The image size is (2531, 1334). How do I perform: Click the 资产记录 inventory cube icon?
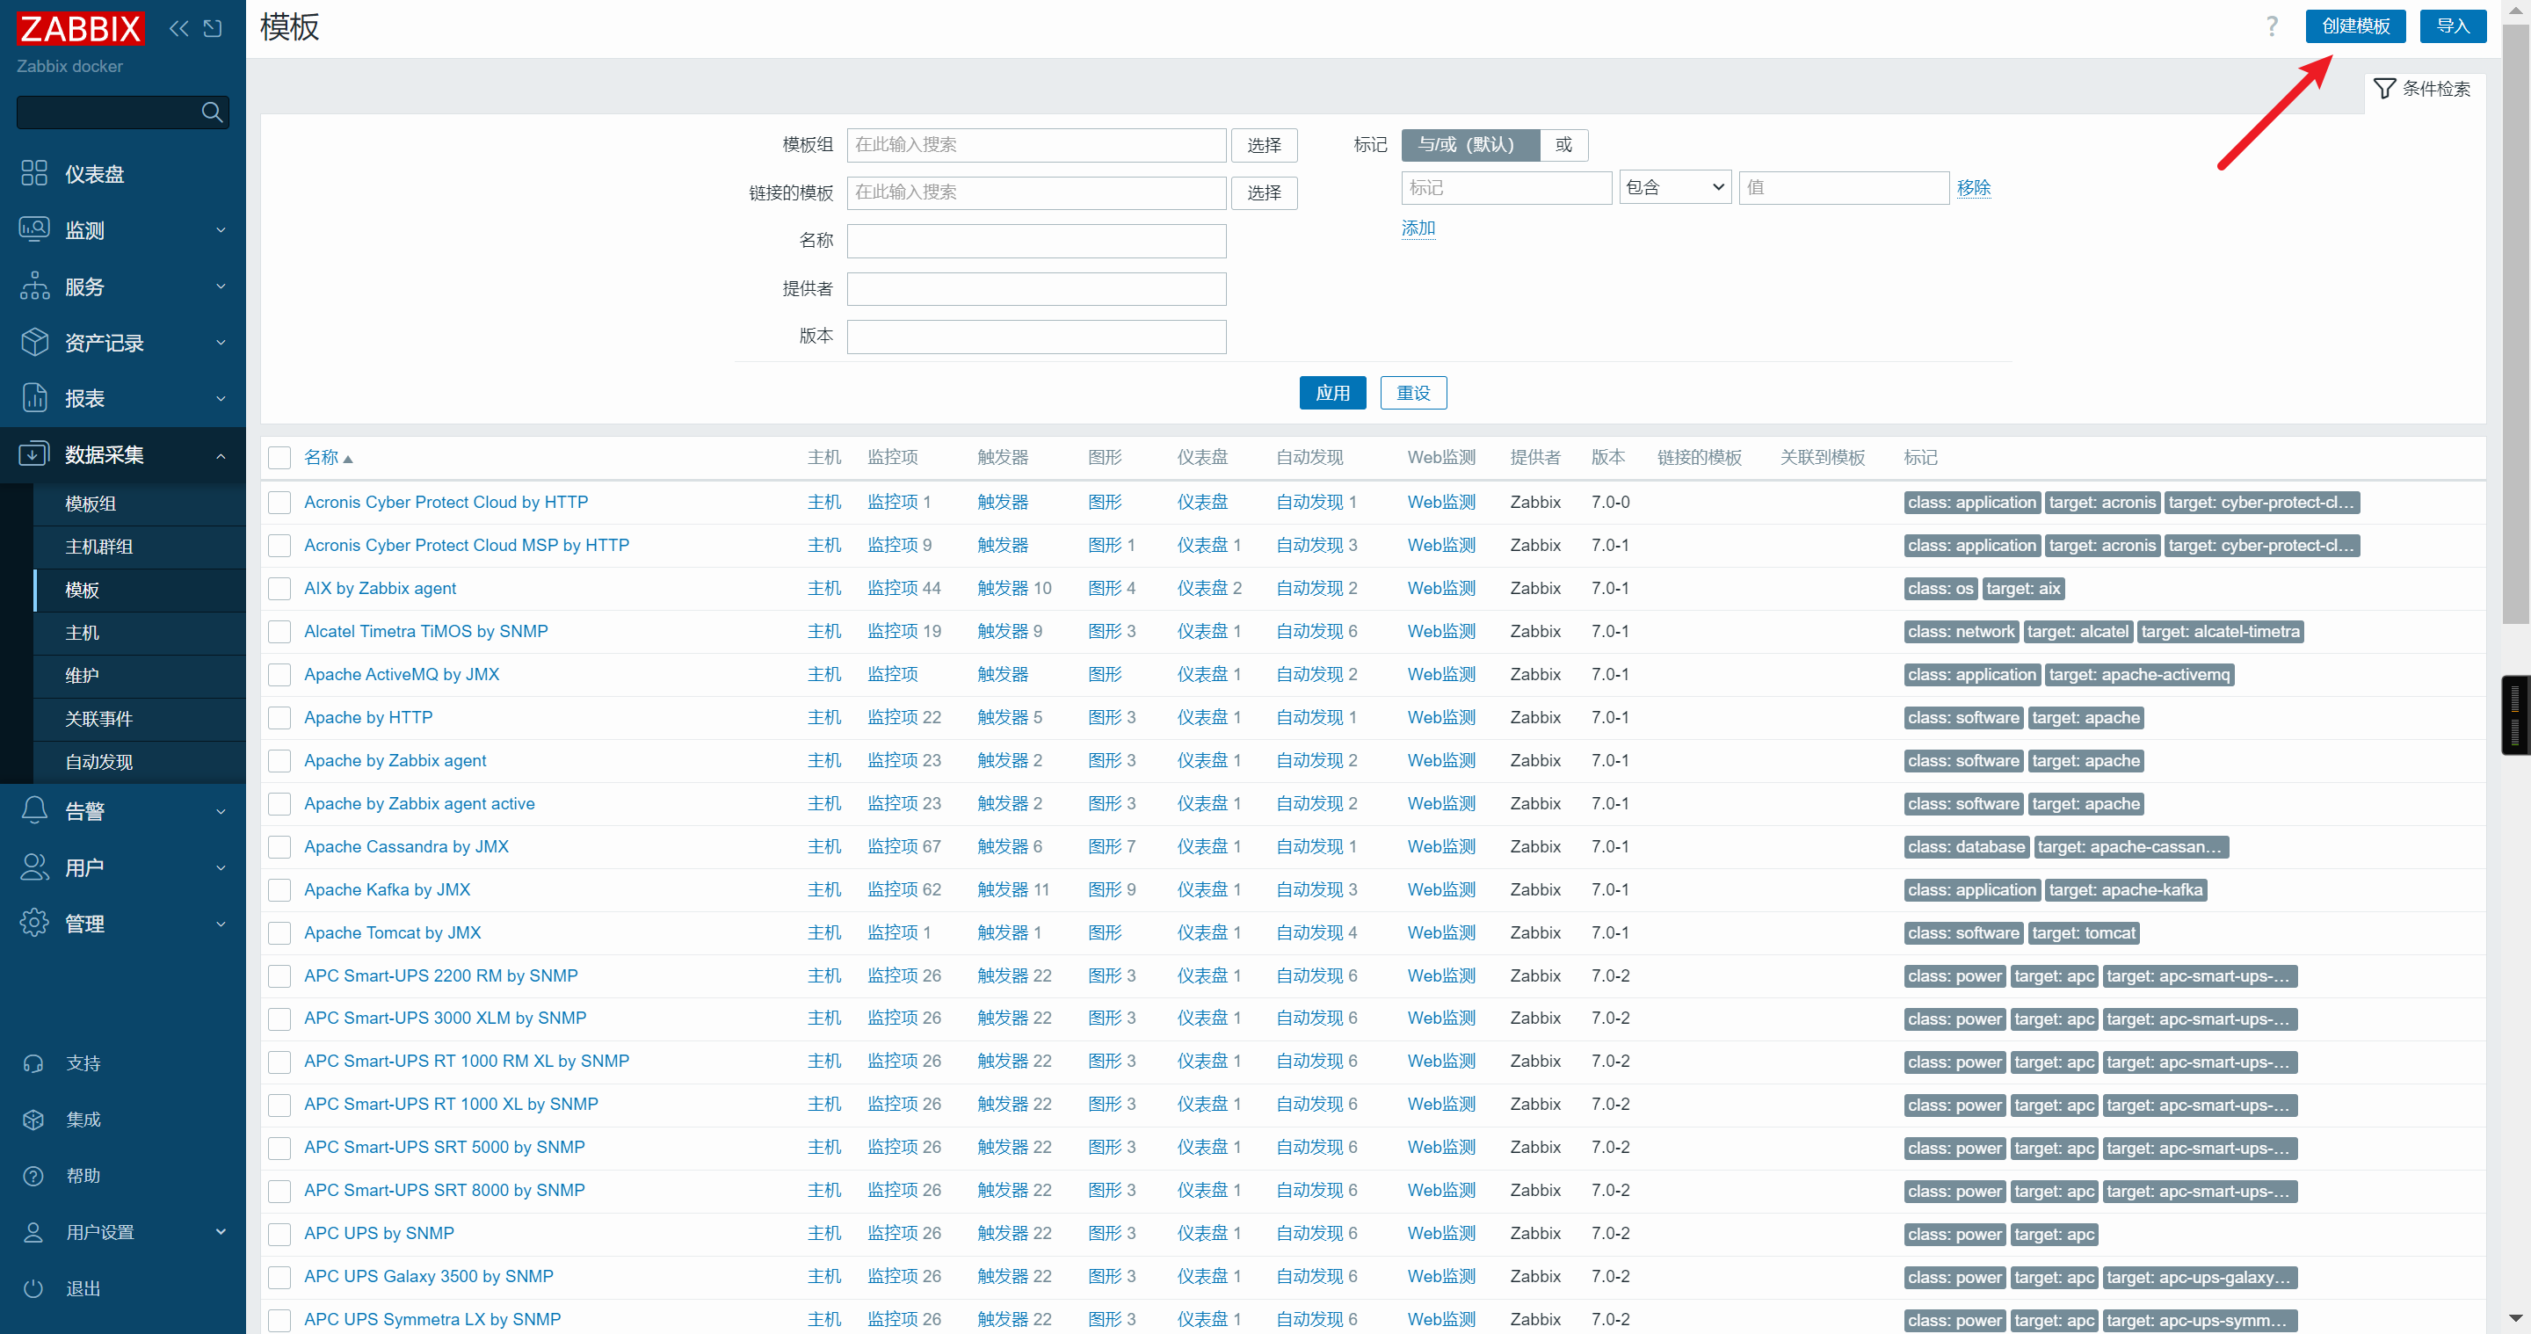coord(34,342)
